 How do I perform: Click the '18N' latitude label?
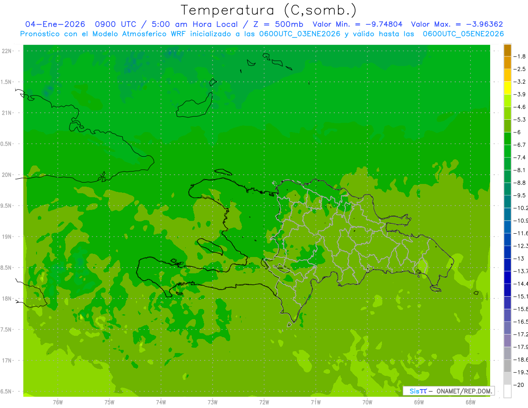[7, 298]
